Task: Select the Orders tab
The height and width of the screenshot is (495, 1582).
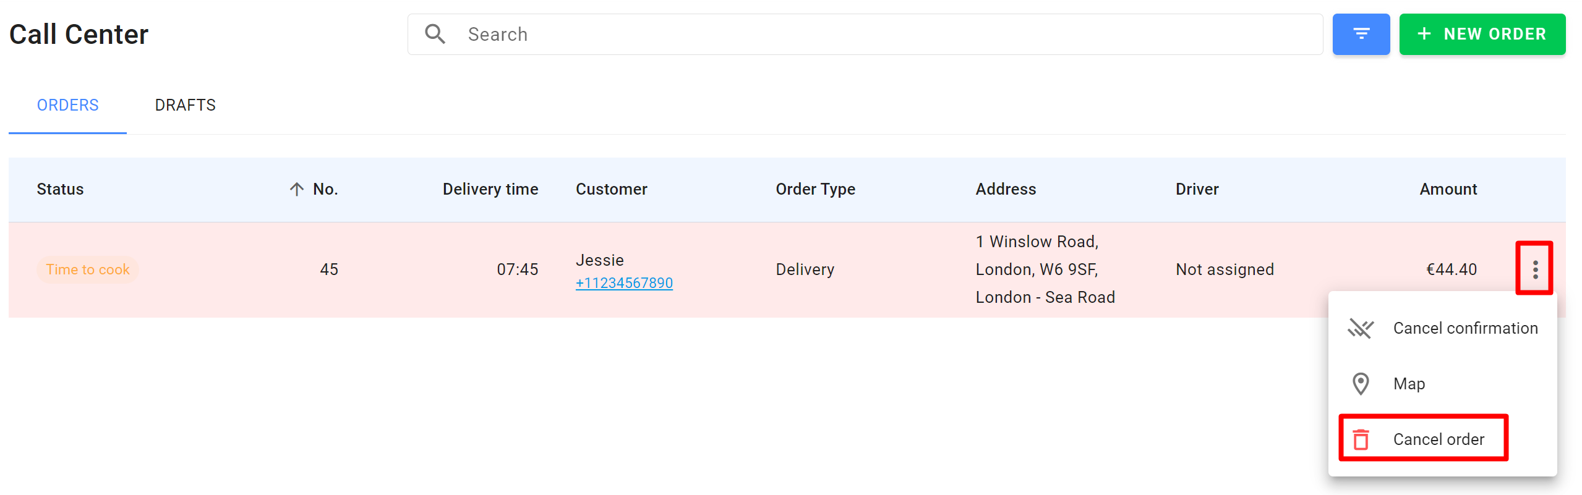Action: [68, 105]
